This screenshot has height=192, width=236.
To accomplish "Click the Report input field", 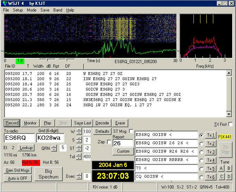I will (123, 143).
